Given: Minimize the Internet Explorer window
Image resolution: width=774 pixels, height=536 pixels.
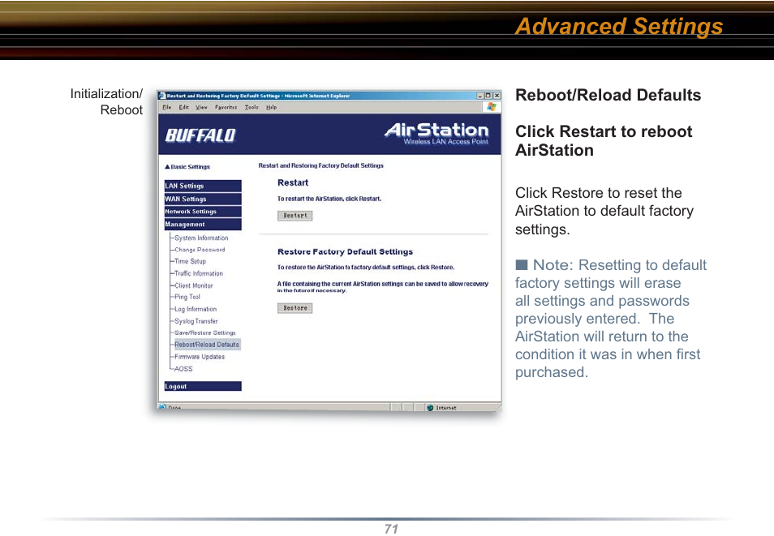Looking at the screenshot, I should [x=479, y=96].
